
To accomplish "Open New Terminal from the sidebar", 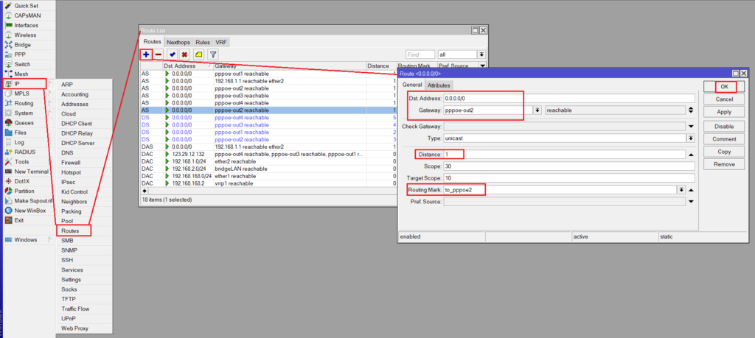I will [x=31, y=172].
